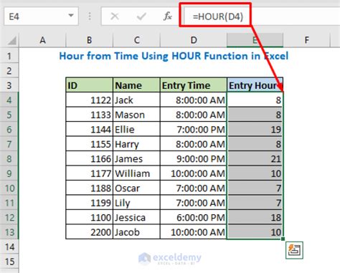Select column D header
Screen dimensions: 340x273
point(194,40)
